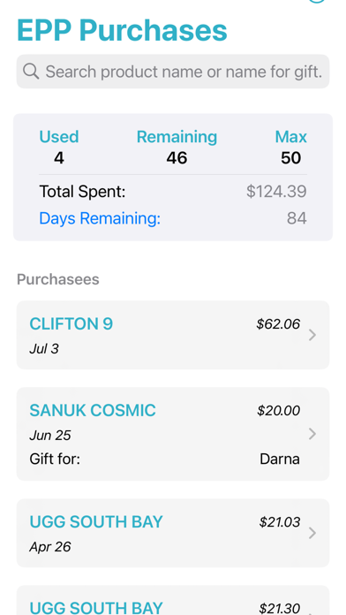Tap the EPP Purchases page title
This screenshot has width=346, height=615.
coord(122,30)
